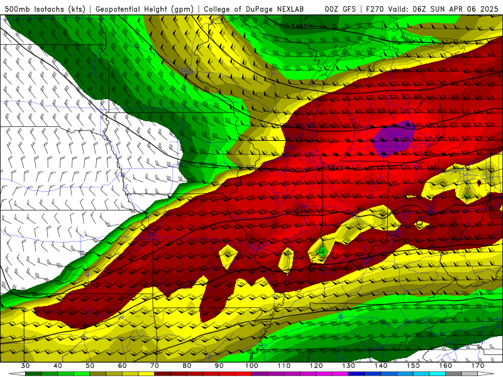Click the colorbar scale label 90
The width and height of the screenshot is (503, 377).
tap(219, 366)
